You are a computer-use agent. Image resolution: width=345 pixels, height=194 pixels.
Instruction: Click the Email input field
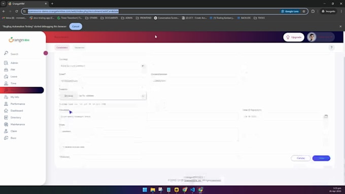click(103, 81)
